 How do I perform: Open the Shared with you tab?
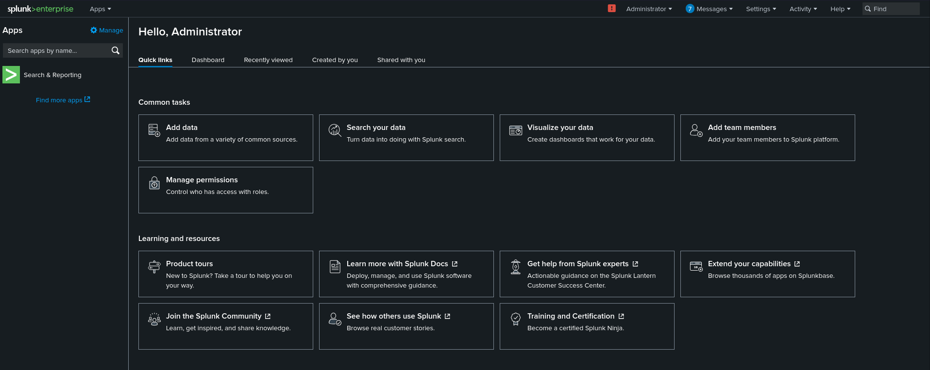point(401,60)
